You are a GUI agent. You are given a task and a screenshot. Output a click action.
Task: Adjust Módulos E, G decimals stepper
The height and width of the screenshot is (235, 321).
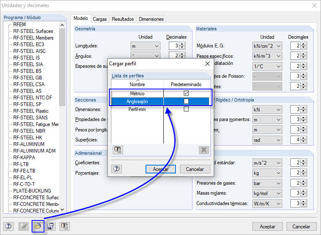click(x=303, y=46)
